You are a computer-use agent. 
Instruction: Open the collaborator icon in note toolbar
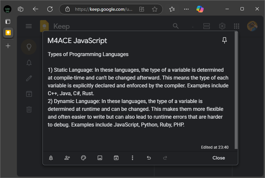pos(67,158)
